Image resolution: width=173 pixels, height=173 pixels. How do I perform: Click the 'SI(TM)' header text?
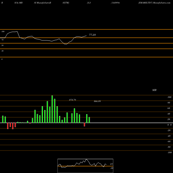(x=66, y=3)
